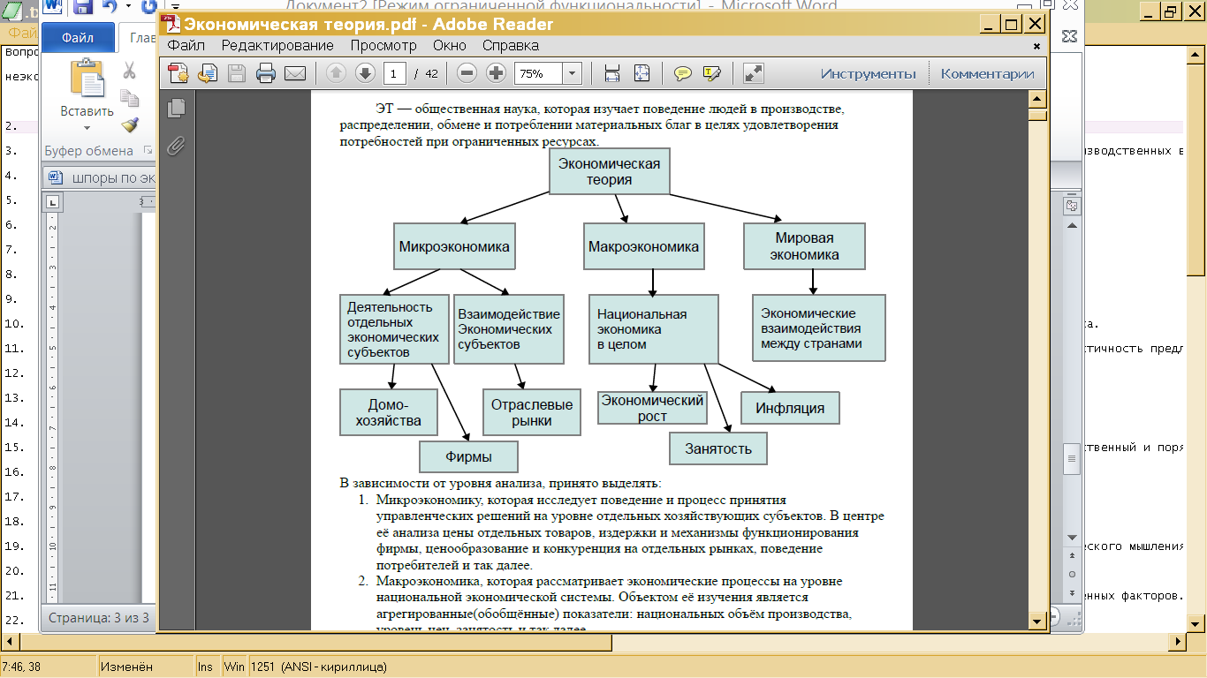Expand the Буфер обмена dialog launcher

(x=148, y=151)
